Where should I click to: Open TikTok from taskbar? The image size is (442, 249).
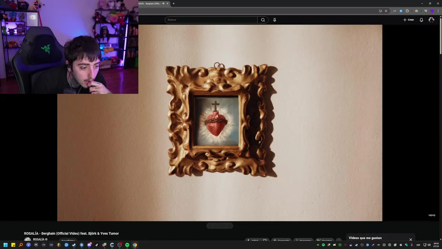pyautogui.click(x=97, y=245)
